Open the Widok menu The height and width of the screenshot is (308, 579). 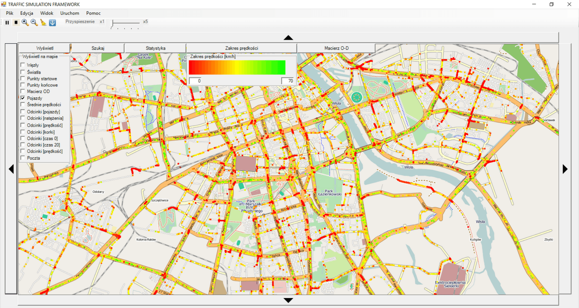(47, 13)
